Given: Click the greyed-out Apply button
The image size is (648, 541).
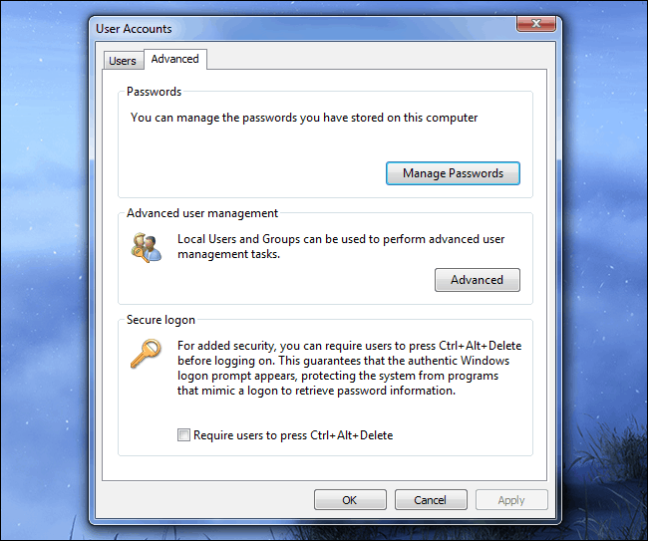Looking at the screenshot, I should coord(511,500).
